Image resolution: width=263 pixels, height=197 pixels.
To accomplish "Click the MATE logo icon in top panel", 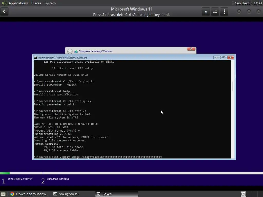I will click(4, 3).
